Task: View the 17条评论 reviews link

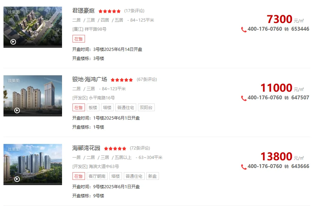Action: click(x=134, y=11)
